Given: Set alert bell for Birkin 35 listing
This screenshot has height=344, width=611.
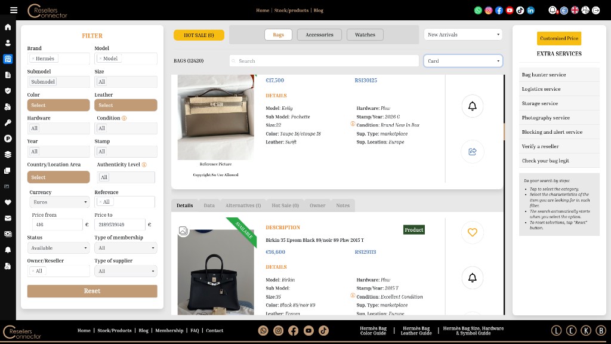Looking at the screenshot, I should 473,278.
